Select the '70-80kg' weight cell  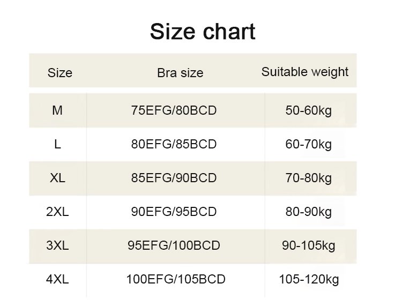309,178
